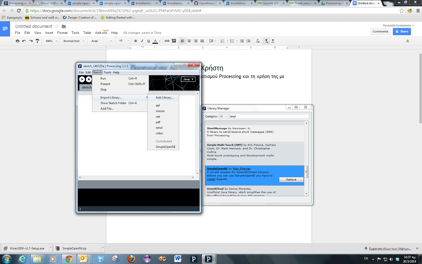The image size is (422, 264).
Task: Star the Untitled document
Action: pyautogui.click(x=57, y=26)
